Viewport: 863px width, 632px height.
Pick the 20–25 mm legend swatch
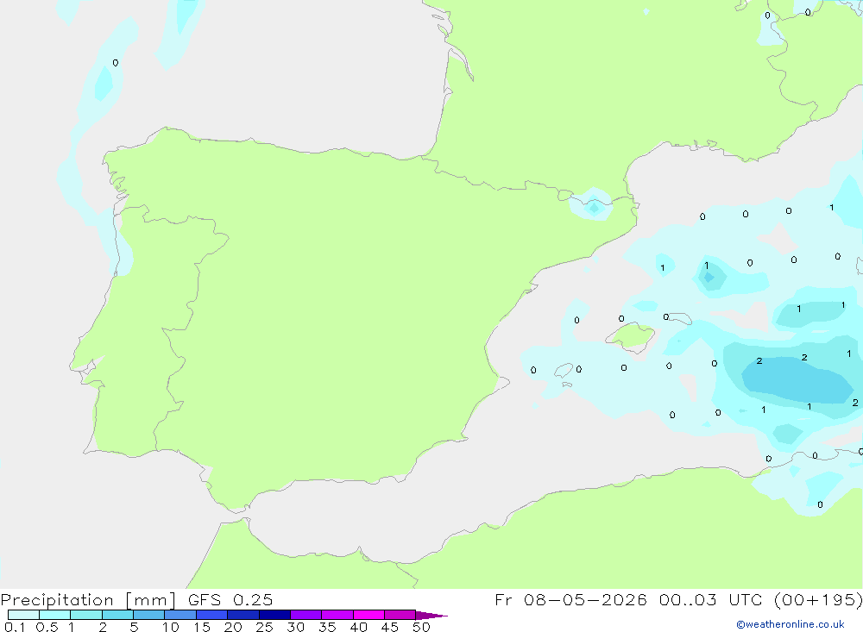tap(243, 615)
